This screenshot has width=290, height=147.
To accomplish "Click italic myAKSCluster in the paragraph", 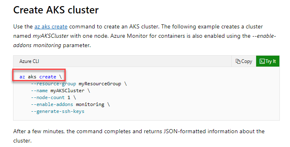I will tap(51, 36).
